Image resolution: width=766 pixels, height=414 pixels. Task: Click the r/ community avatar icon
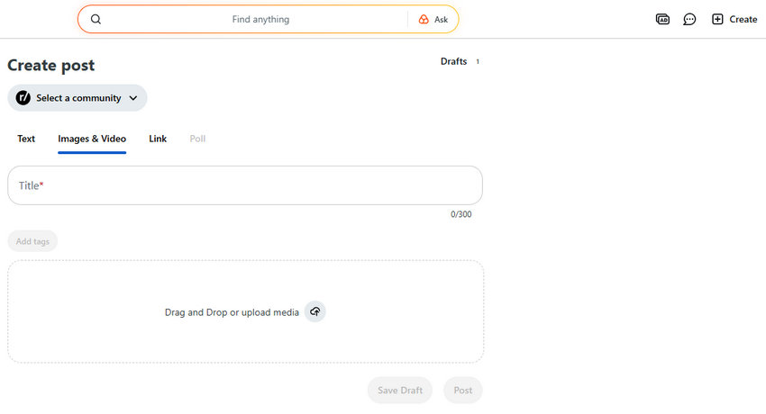(x=23, y=98)
